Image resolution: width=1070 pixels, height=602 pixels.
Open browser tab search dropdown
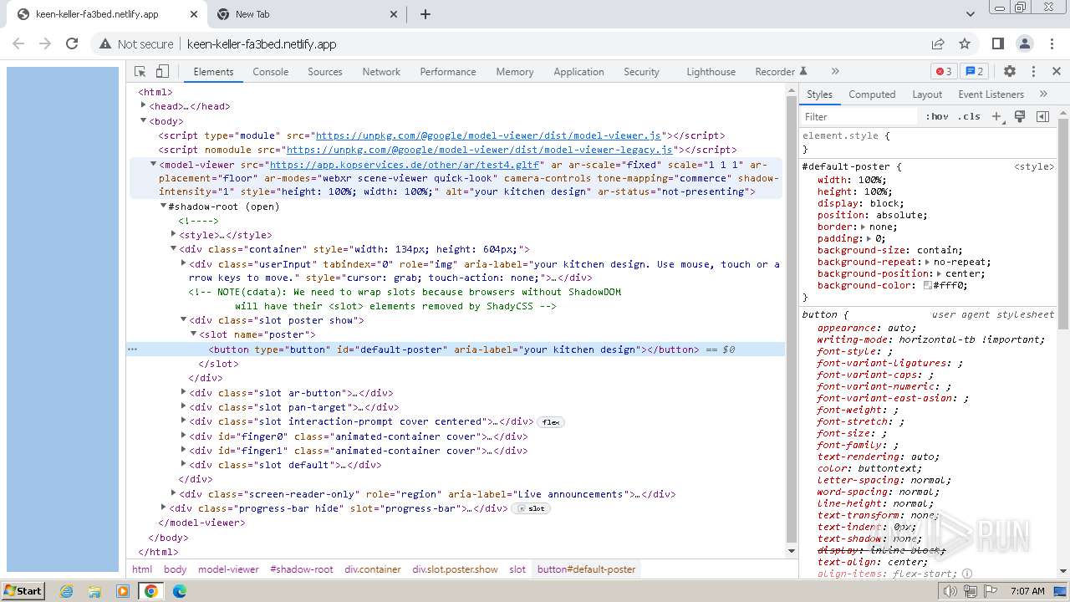pyautogui.click(x=971, y=14)
